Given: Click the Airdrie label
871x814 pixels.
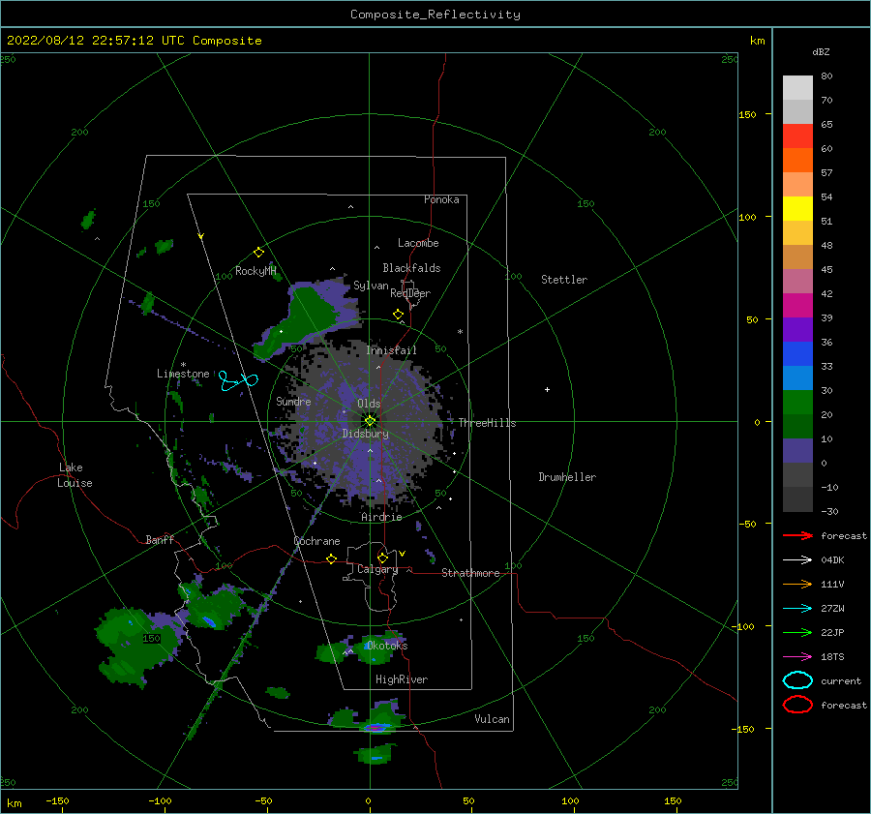Looking at the screenshot, I should tap(381, 517).
